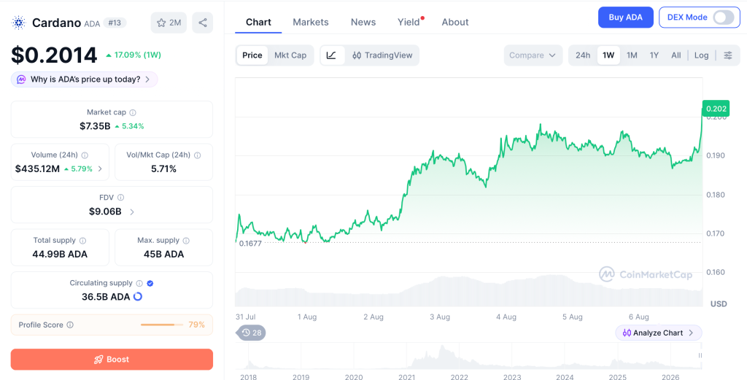The height and width of the screenshot is (380, 747).
Task: Open the Yield tab
Action: coord(409,22)
